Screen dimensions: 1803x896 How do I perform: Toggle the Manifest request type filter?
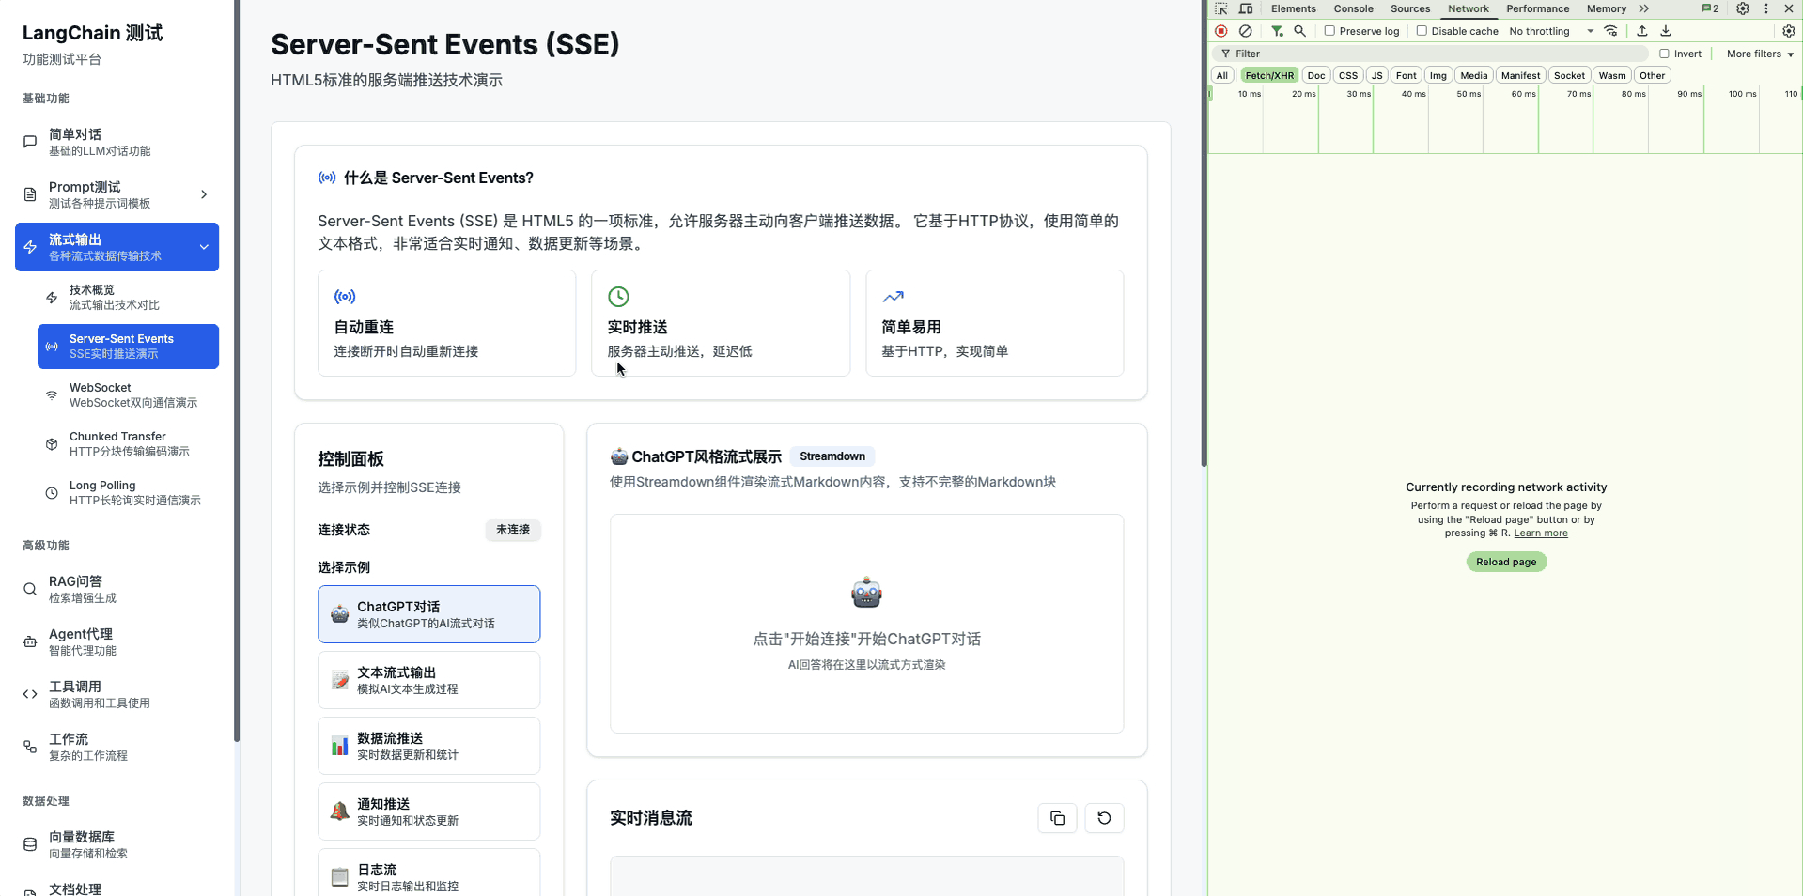click(x=1520, y=75)
